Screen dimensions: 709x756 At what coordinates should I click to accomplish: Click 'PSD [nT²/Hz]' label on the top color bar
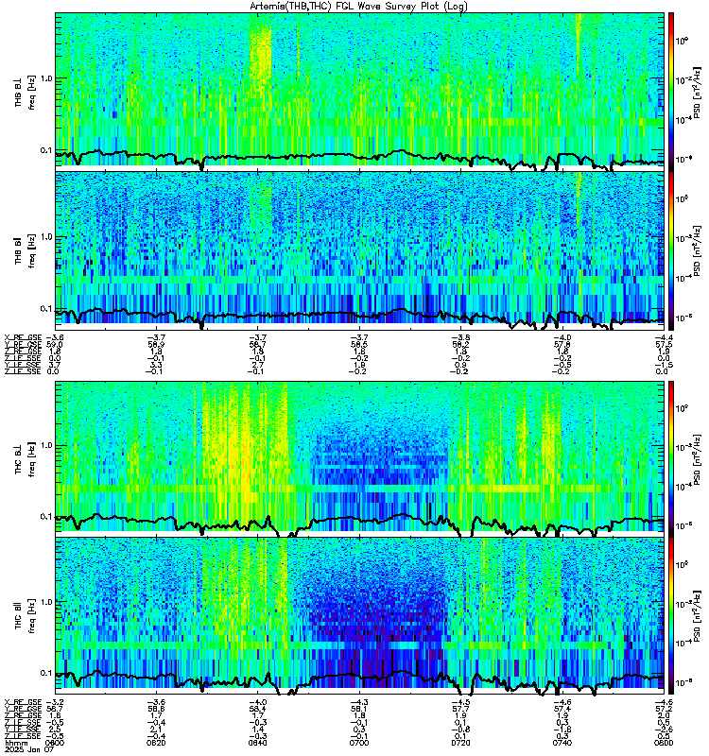tap(696, 92)
